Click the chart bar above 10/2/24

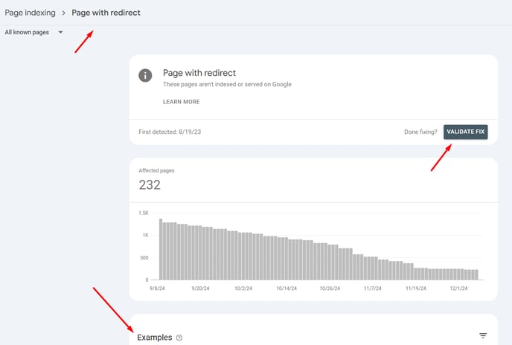[x=243, y=256]
